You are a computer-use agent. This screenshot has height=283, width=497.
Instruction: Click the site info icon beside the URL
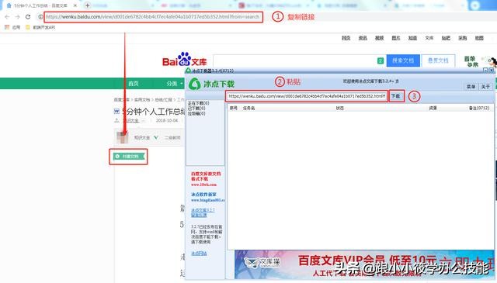pos(40,17)
